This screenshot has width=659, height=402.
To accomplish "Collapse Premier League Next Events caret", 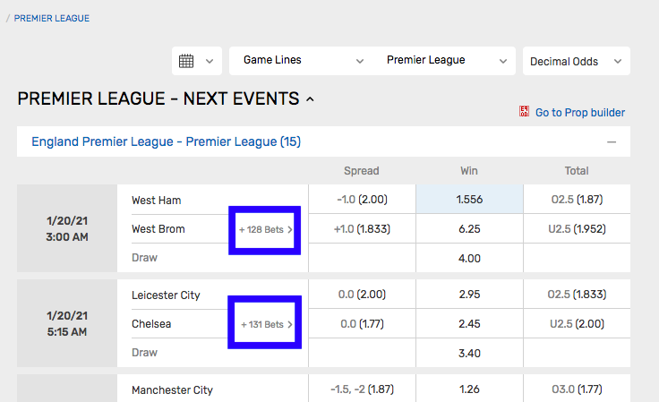I will (310, 99).
